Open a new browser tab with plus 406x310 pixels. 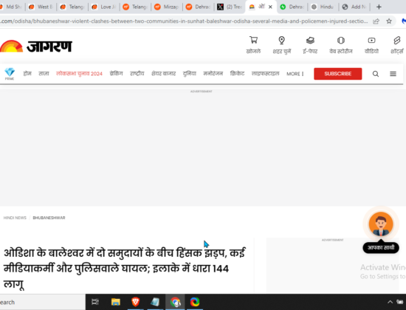coord(379,7)
